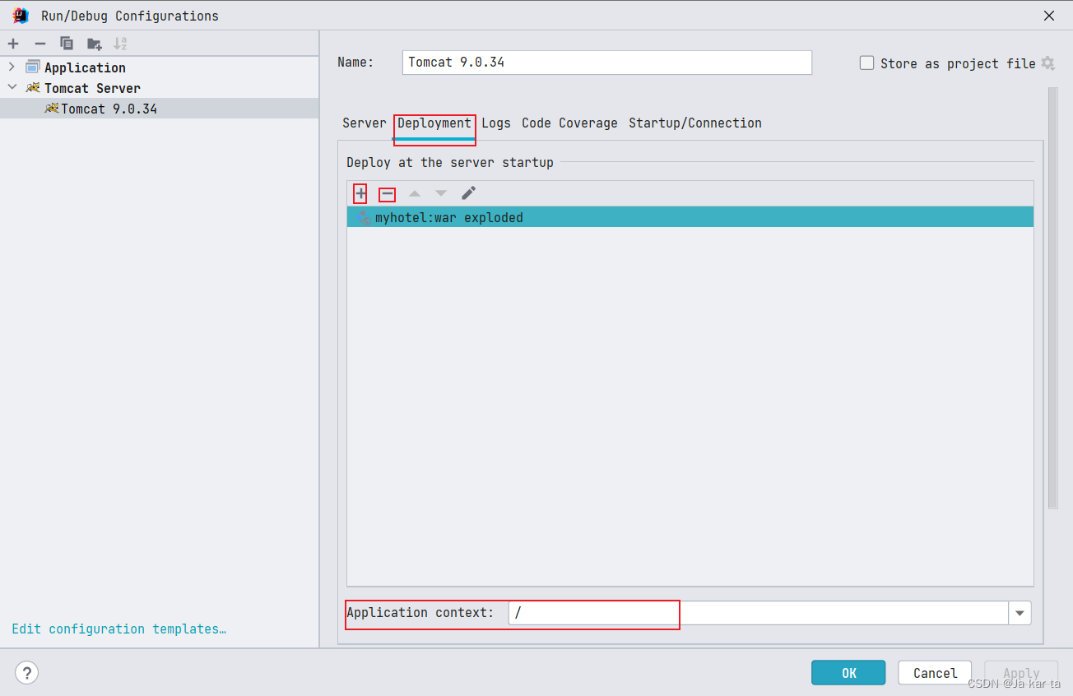
Task: Click the Cancel button
Action: 935,673
